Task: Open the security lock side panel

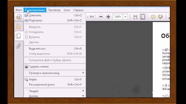Action: (x=18, y=26)
